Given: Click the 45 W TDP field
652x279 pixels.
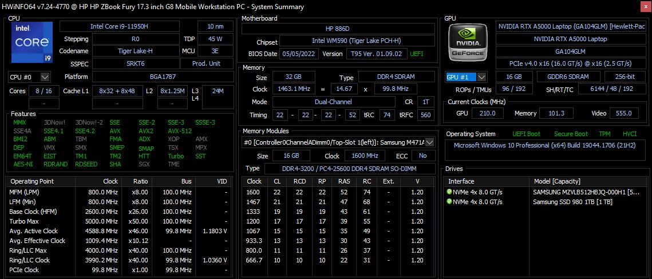Looking at the screenshot, I should point(215,39).
